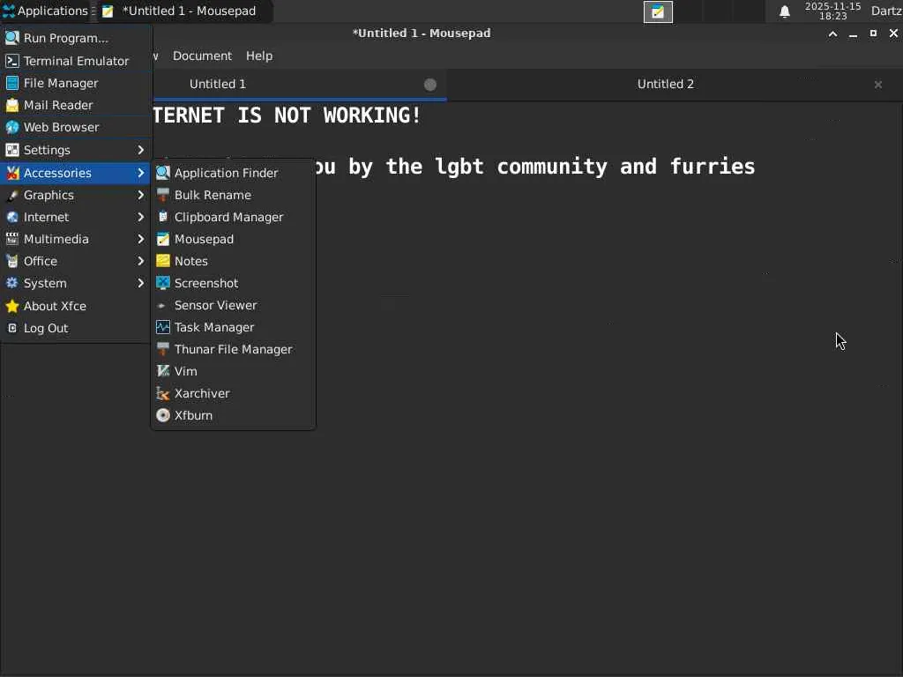Click the Applications menu button
903x677 pixels.
click(x=45, y=11)
